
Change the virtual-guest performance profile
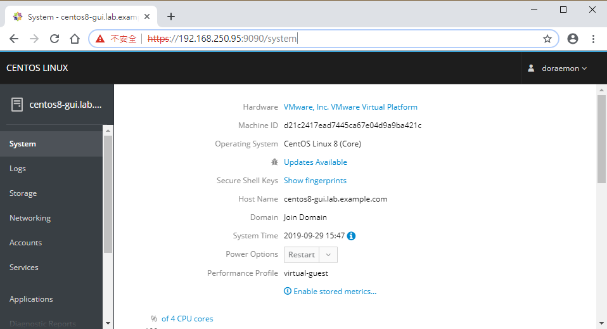click(x=306, y=273)
